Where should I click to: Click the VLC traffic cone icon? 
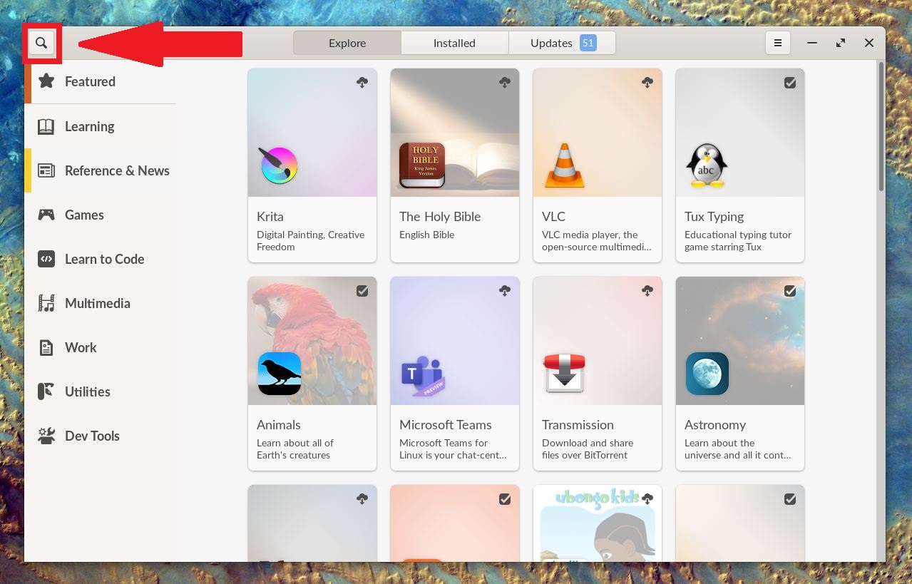pos(565,165)
